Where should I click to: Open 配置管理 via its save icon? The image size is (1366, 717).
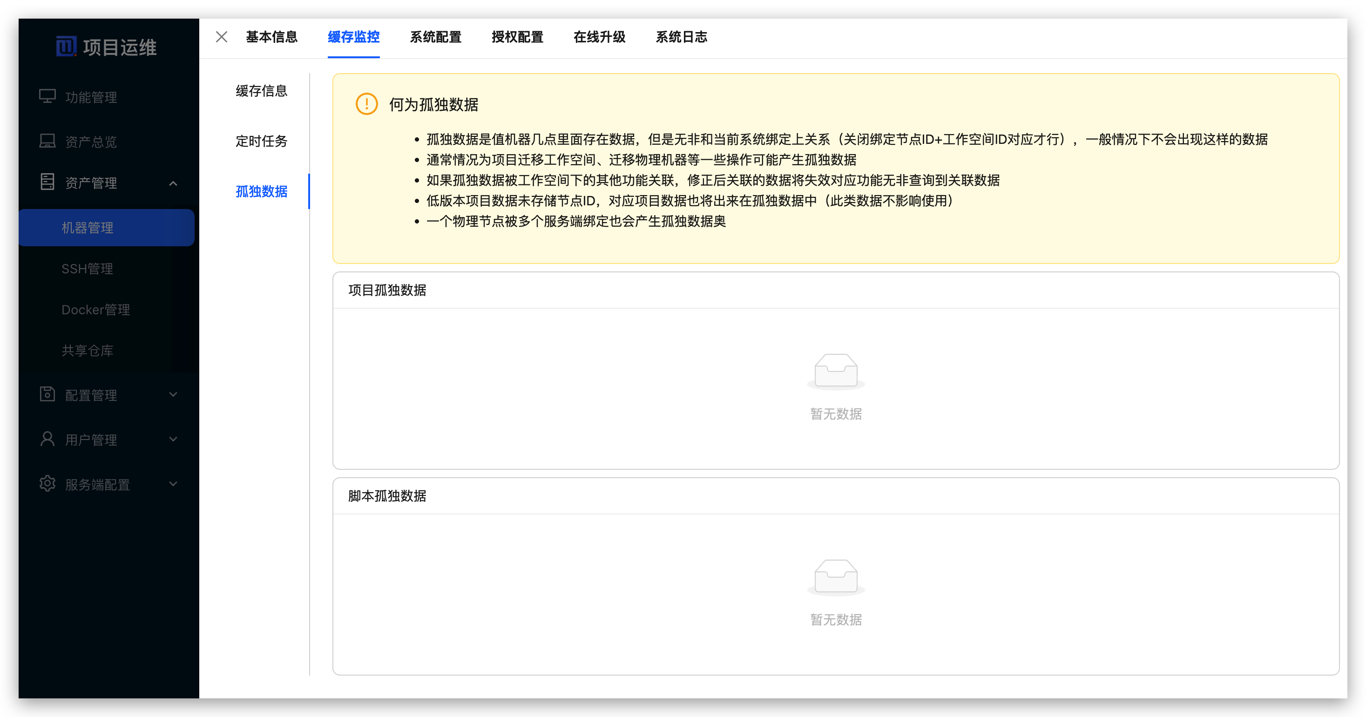[47, 394]
